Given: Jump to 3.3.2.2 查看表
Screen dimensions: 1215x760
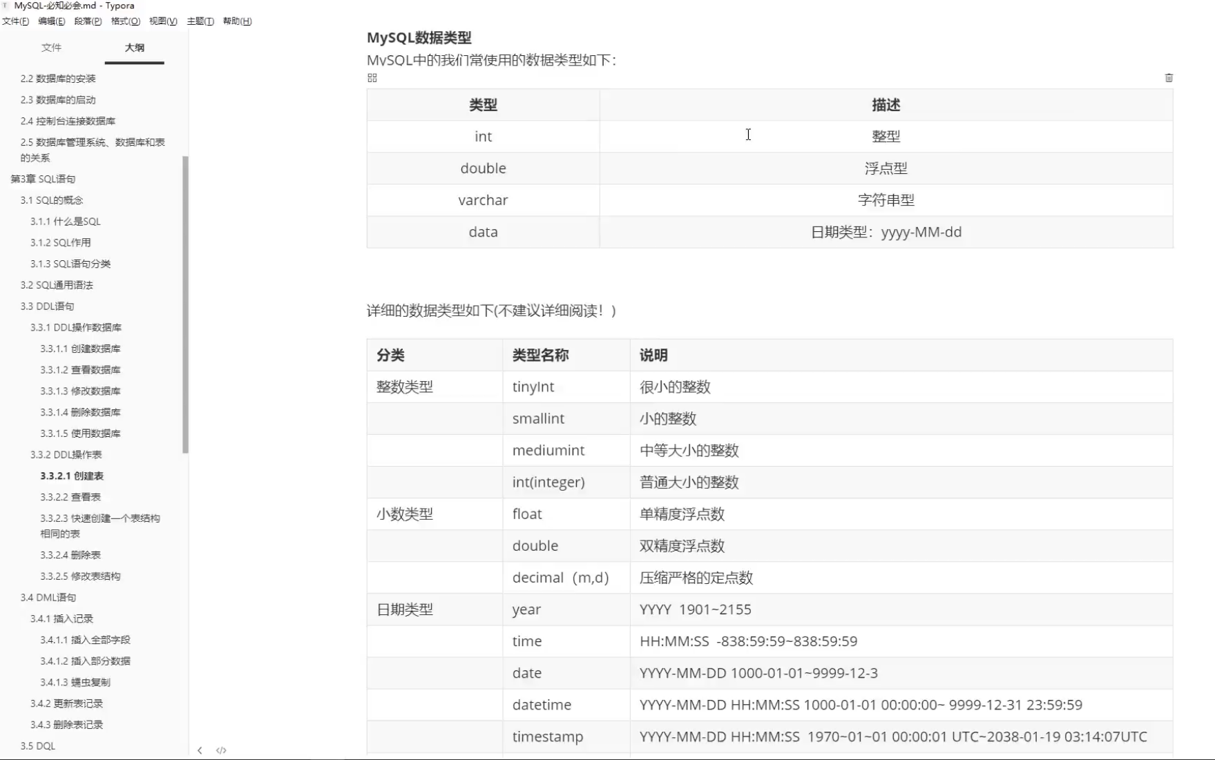Looking at the screenshot, I should (x=70, y=498).
